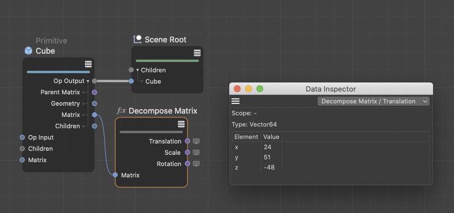The height and width of the screenshot is (213, 454).
Task: Click the Data Inspector hamburger menu icon
Action: tap(235, 101)
